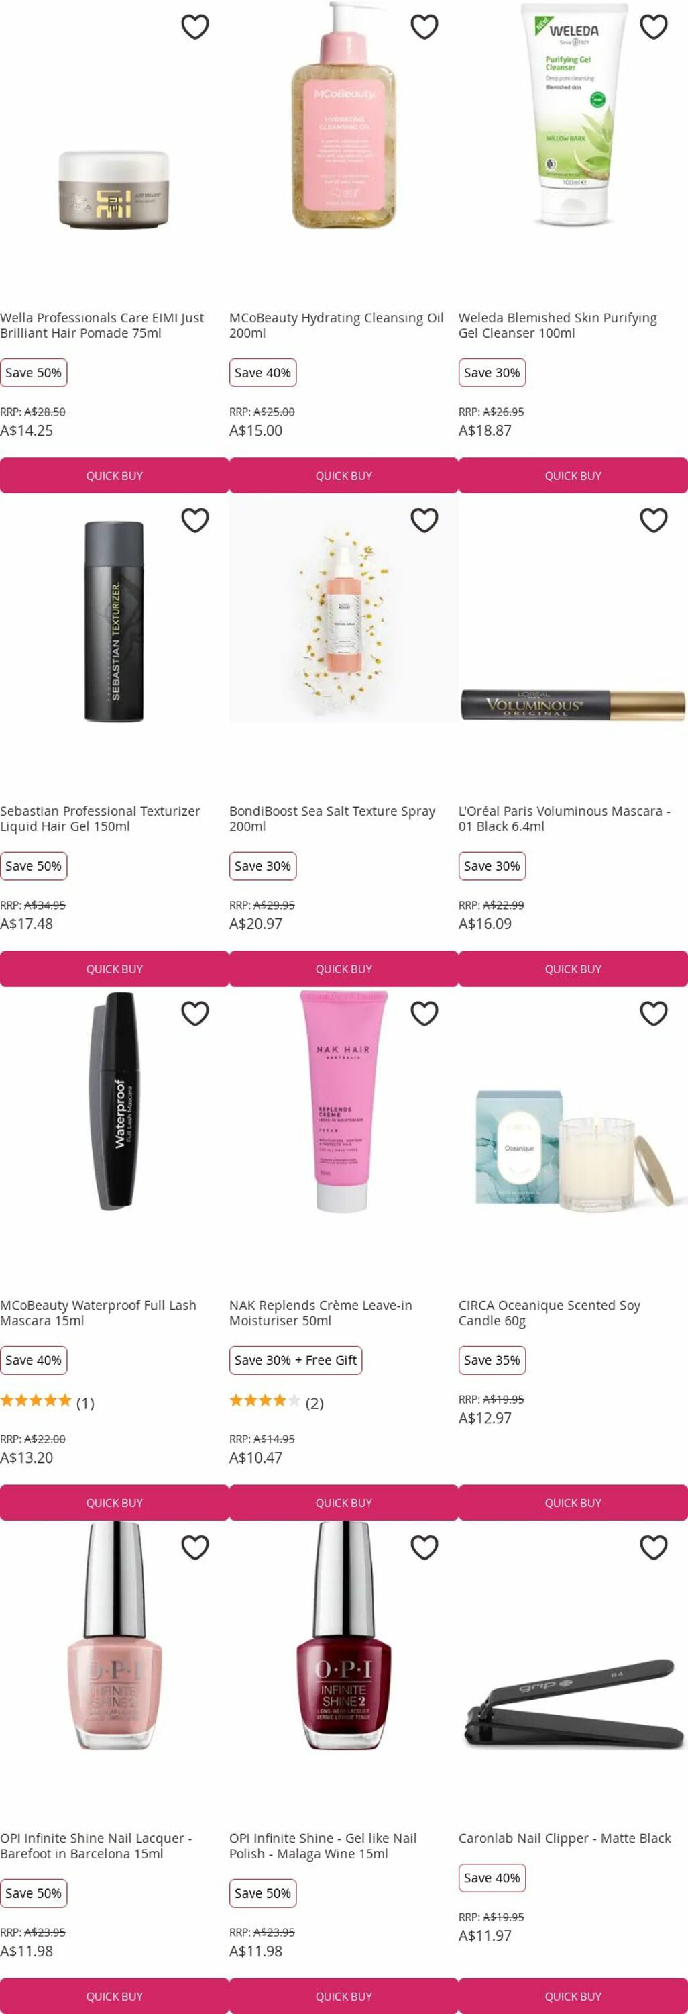688x2014 pixels.
Task: Favorite the MCoBeauty Hydrating Cleansing Oil
Action: pos(424,28)
